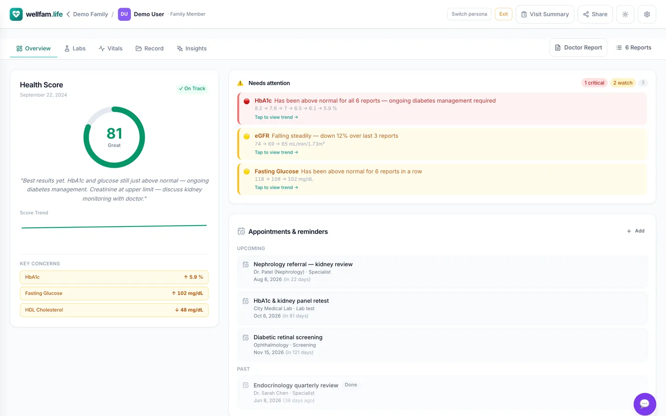This screenshot has width=666, height=416.
Task: Open Endocrinology quarterly review past appointment
Action: click(x=443, y=393)
